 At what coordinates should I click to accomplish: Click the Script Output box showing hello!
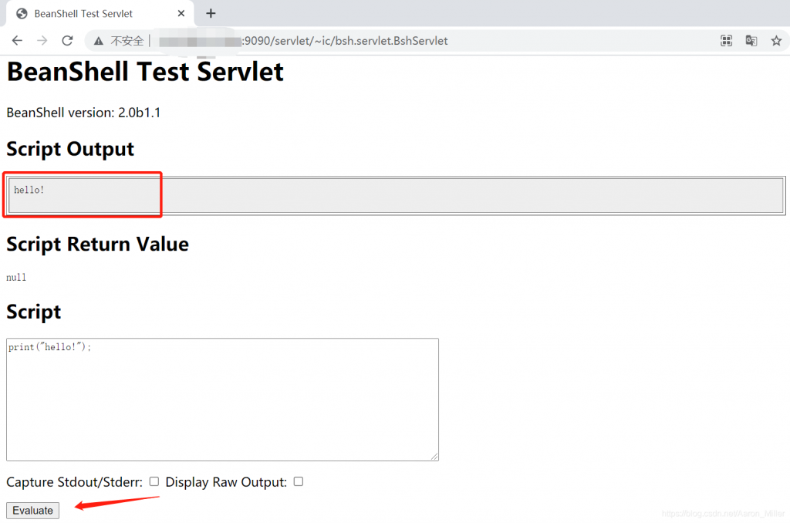pyautogui.click(x=395, y=195)
